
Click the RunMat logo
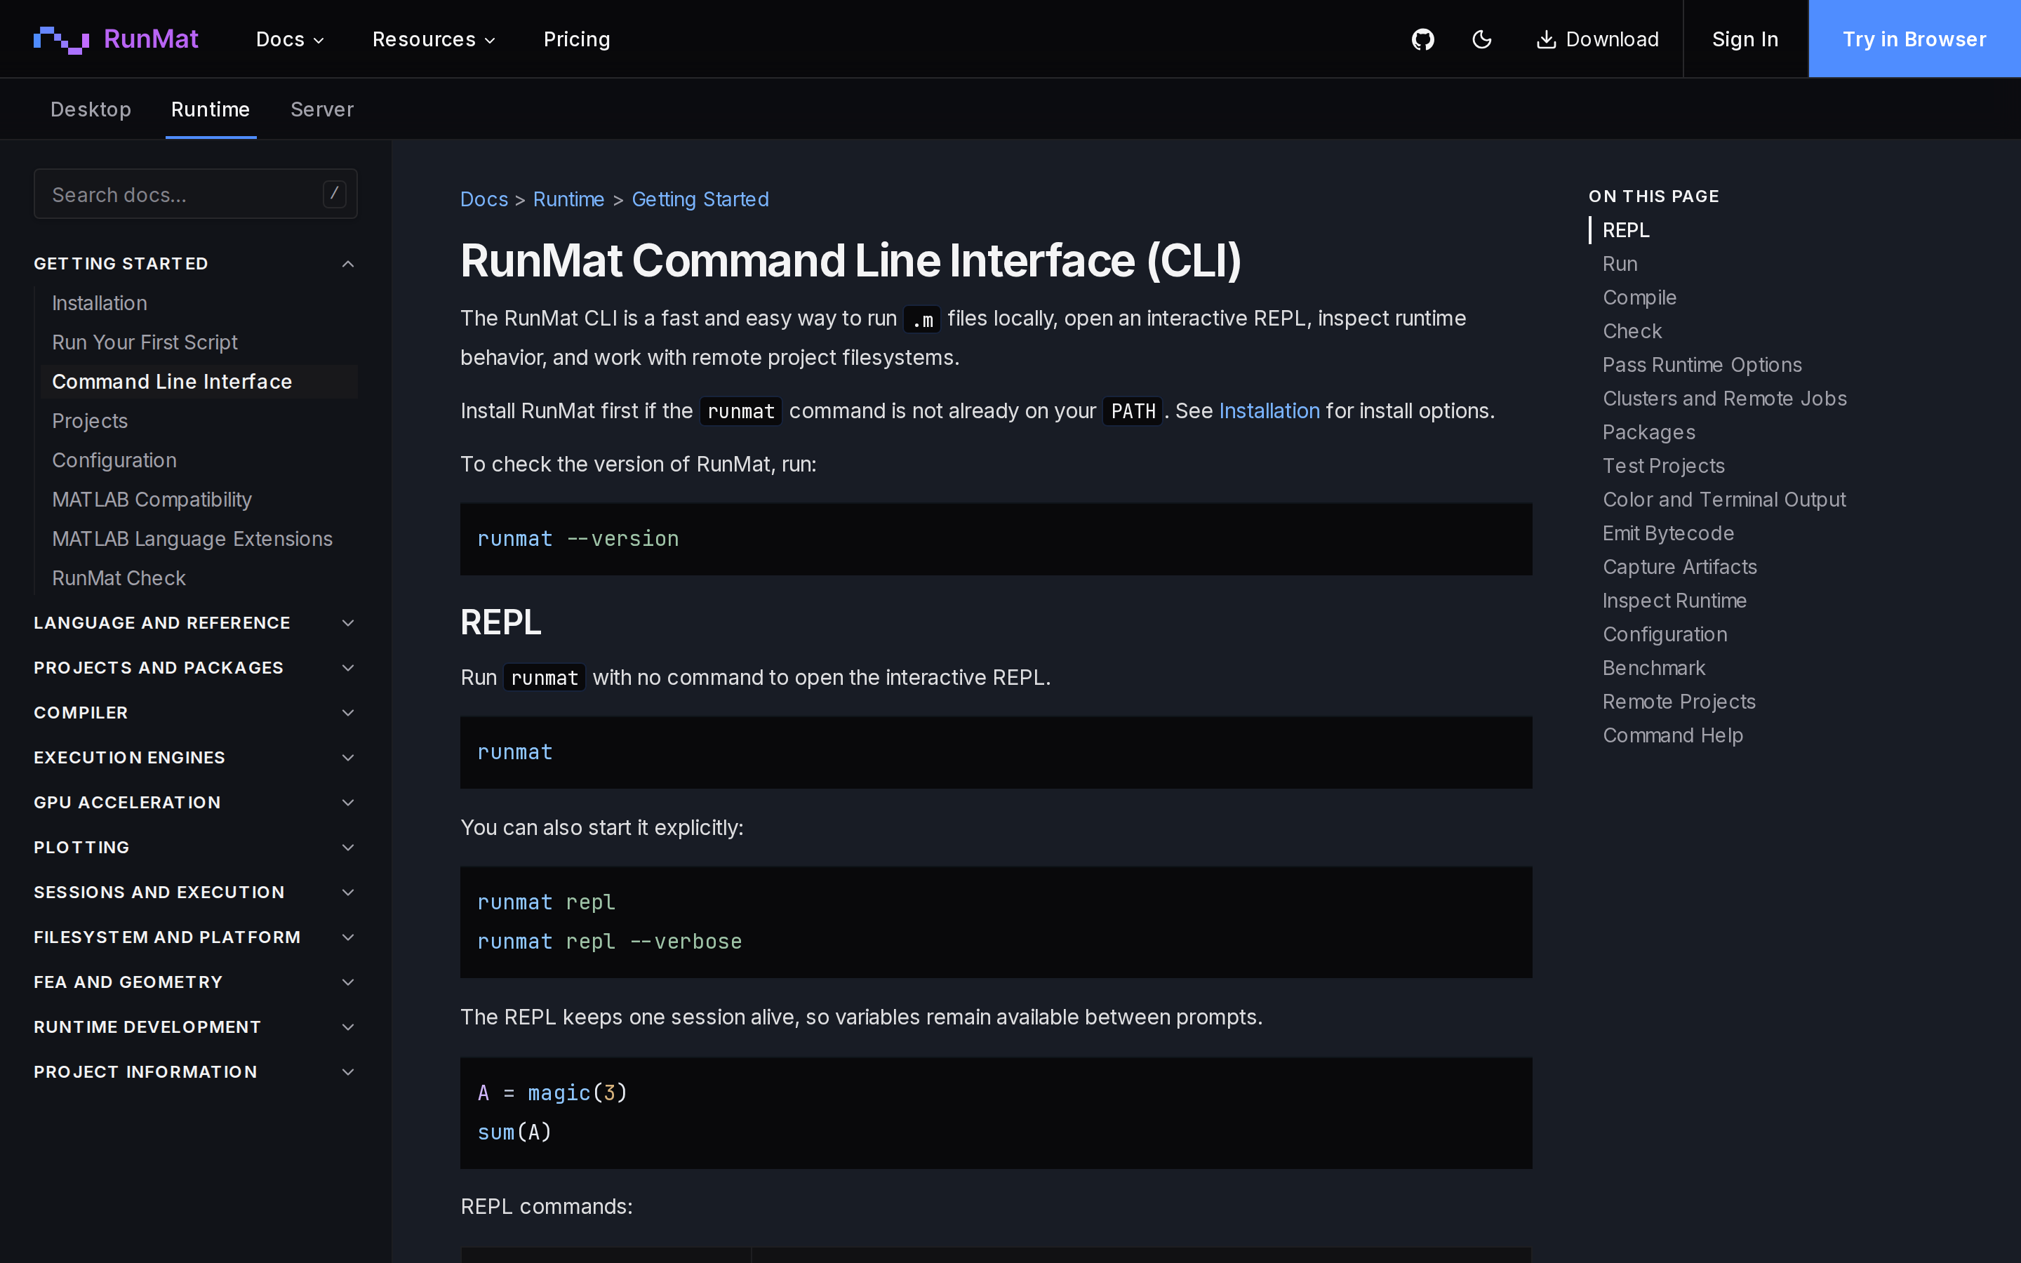[115, 39]
